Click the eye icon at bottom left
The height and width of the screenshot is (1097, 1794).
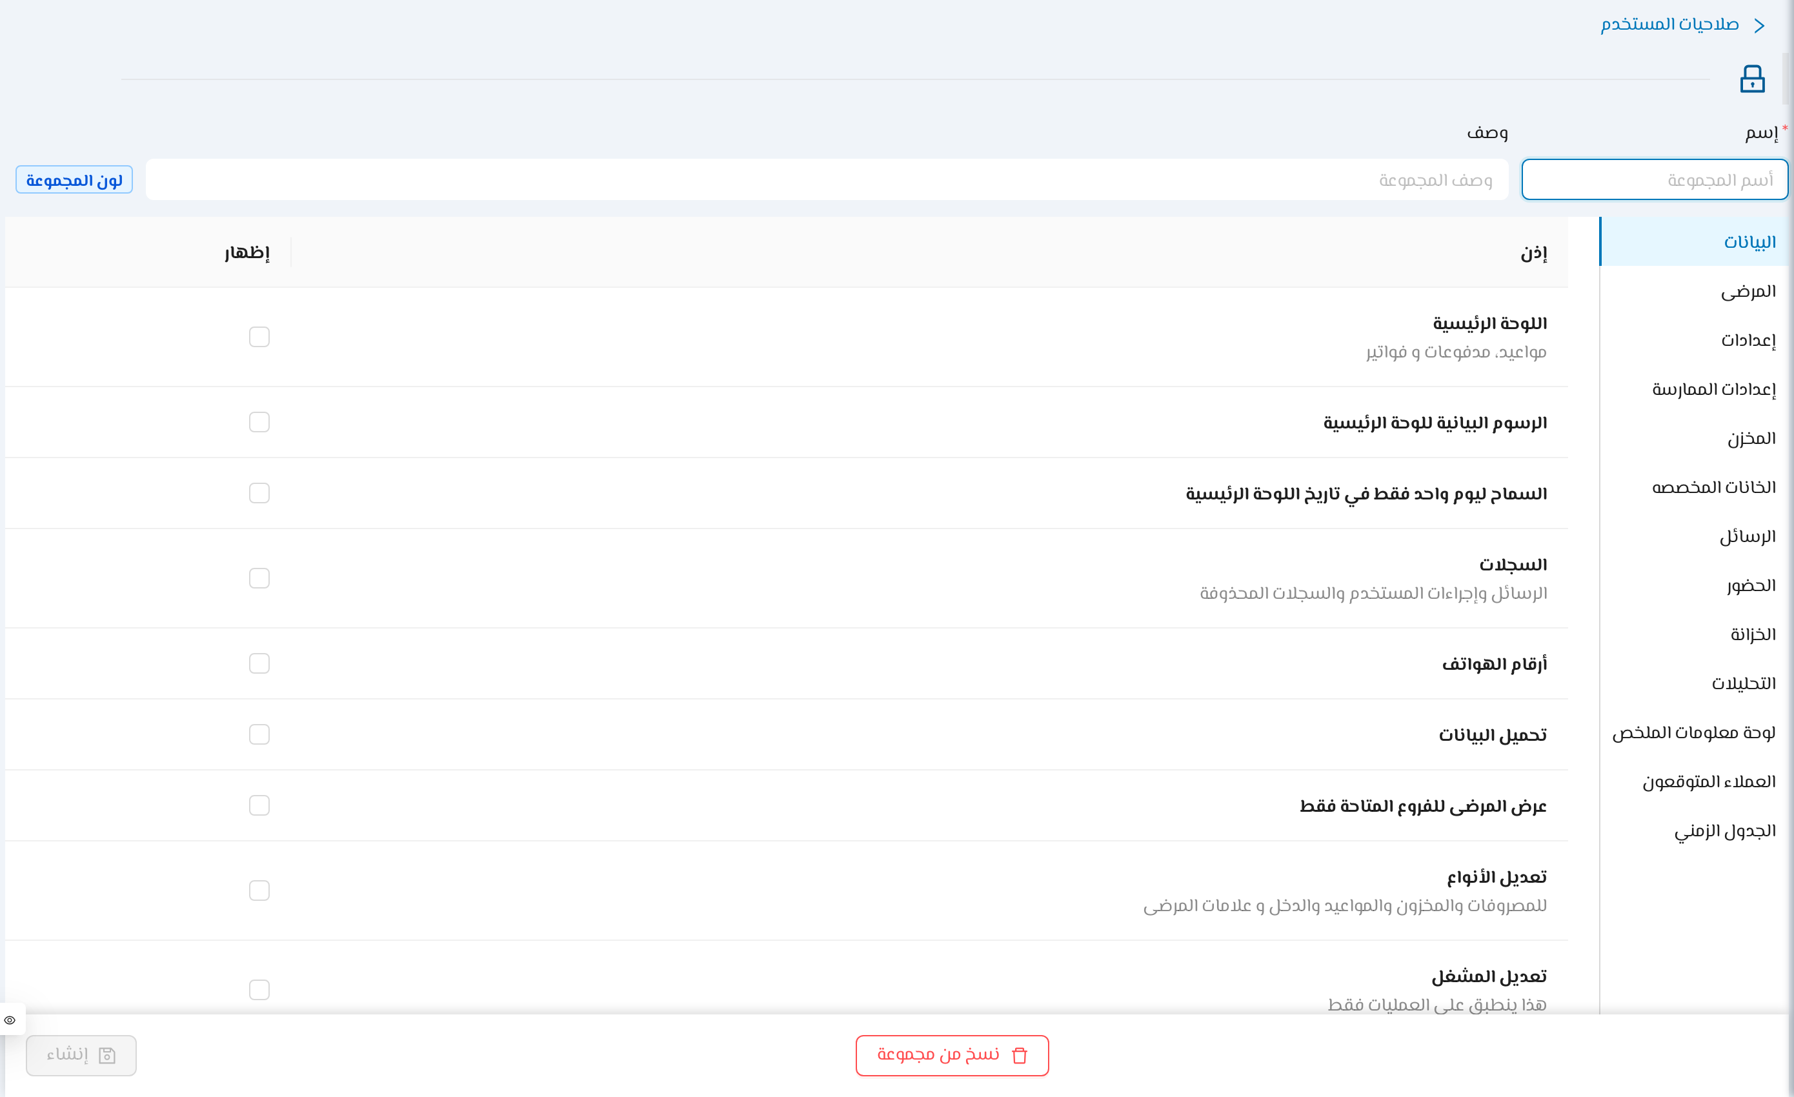tap(10, 1020)
